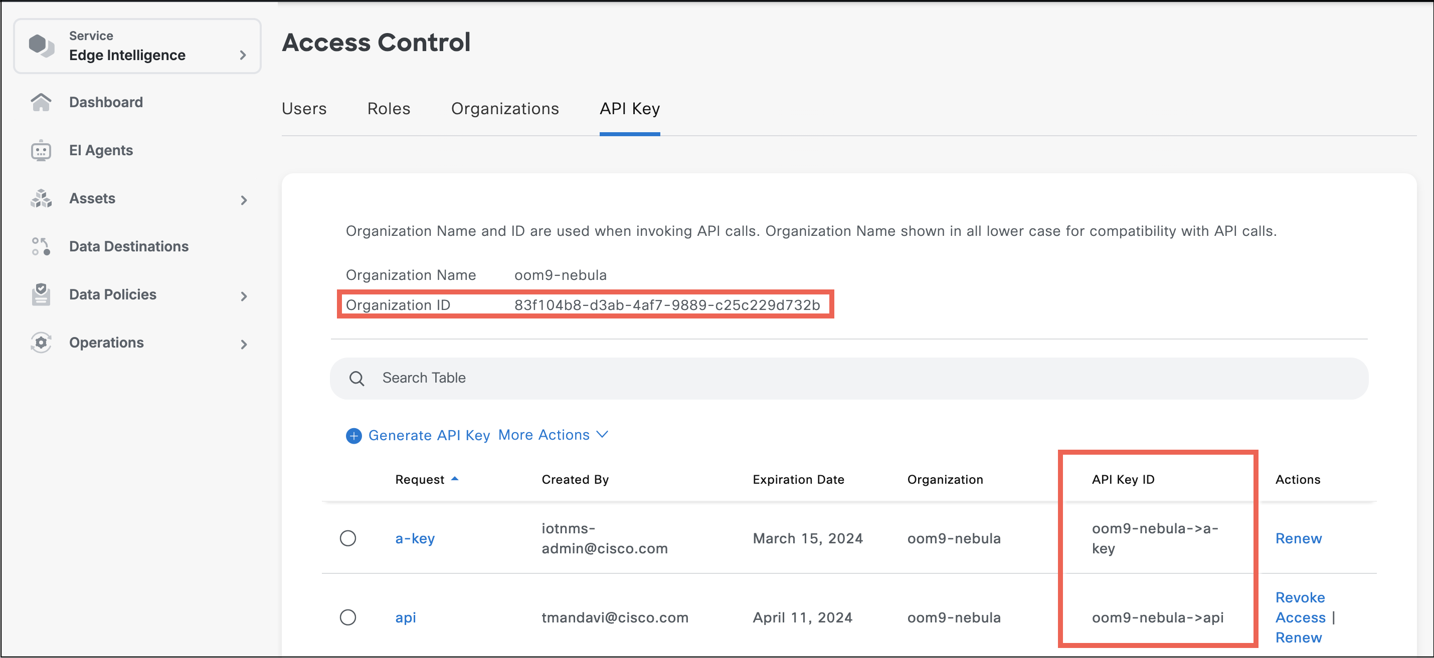Switch to the Users tab

(304, 108)
